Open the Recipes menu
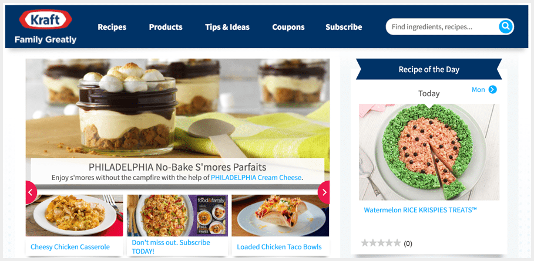The width and height of the screenshot is (534, 261). 112,27
